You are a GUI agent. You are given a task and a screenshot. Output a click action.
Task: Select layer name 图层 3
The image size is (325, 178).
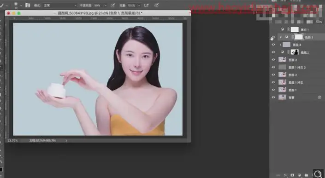(293, 60)
